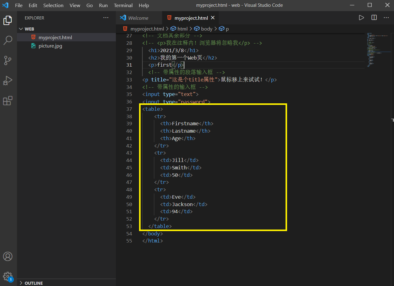Click line number 37 in the gutter
394x286 pixels.
click(129, 109)
